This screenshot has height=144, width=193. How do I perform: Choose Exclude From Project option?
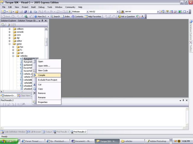47,80
